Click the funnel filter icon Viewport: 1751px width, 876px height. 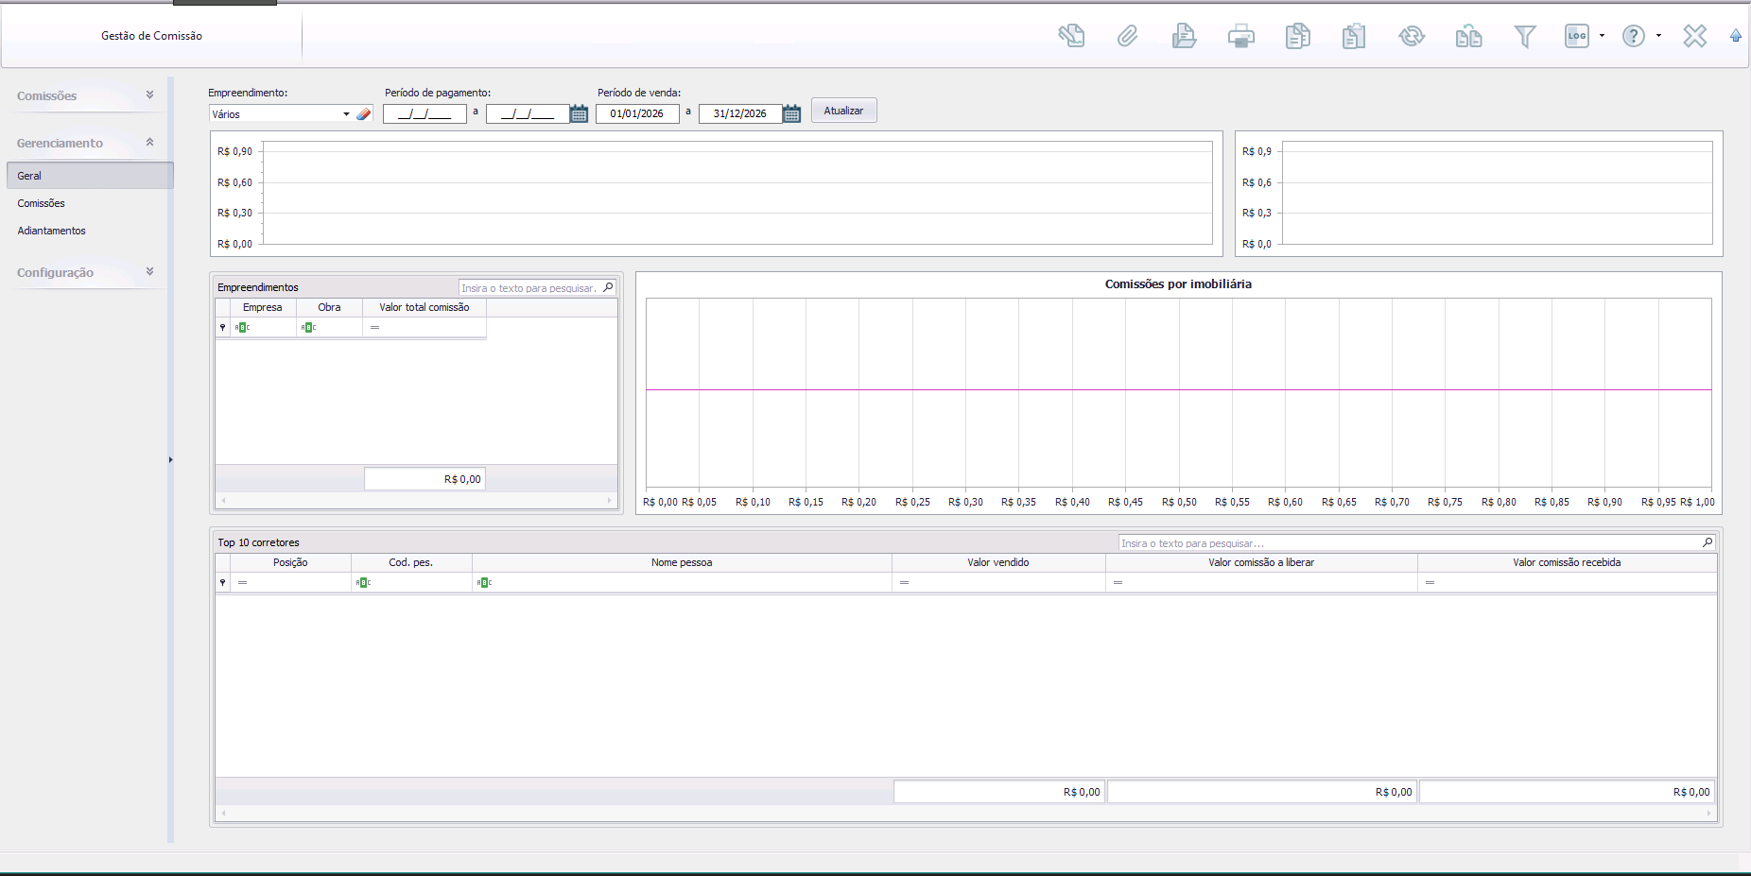pos(1524,37)
